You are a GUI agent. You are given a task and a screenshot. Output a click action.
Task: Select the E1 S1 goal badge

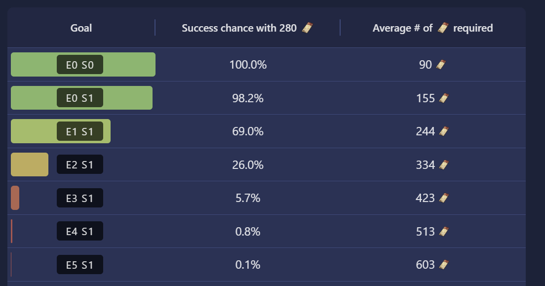coord(80,131)
